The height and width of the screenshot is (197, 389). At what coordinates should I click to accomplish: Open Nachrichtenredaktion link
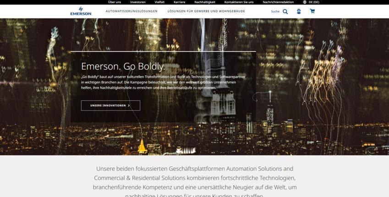coord(278,2)
